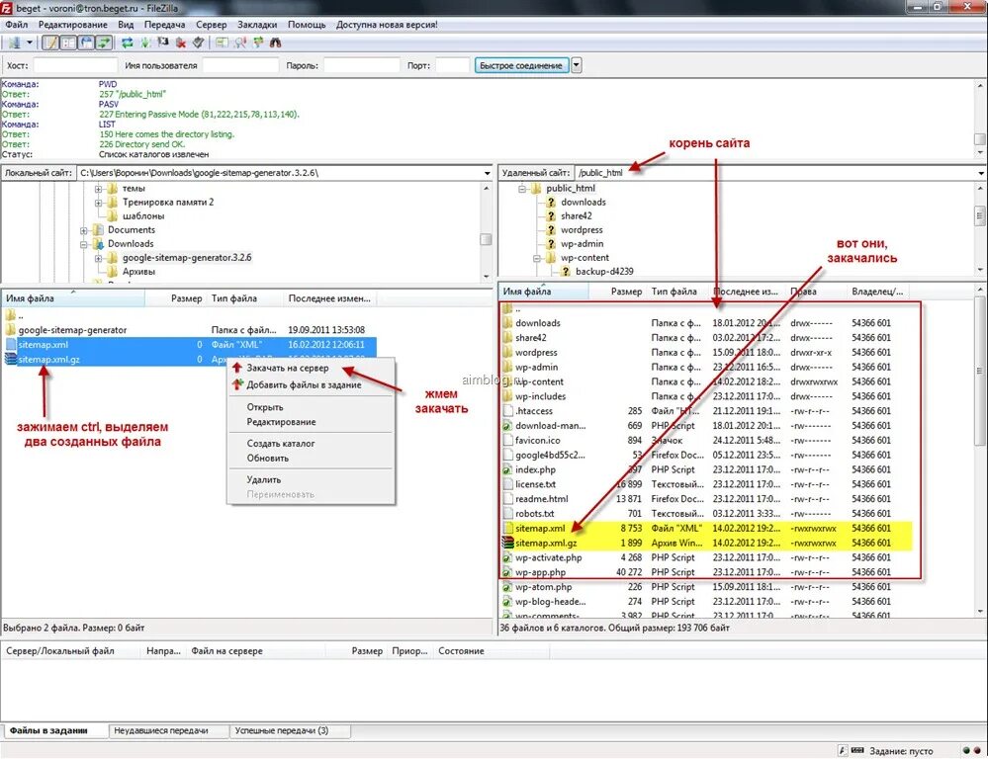Open the Сервер menu
Screen dimensions: 988x759
[x=211, y=25]
